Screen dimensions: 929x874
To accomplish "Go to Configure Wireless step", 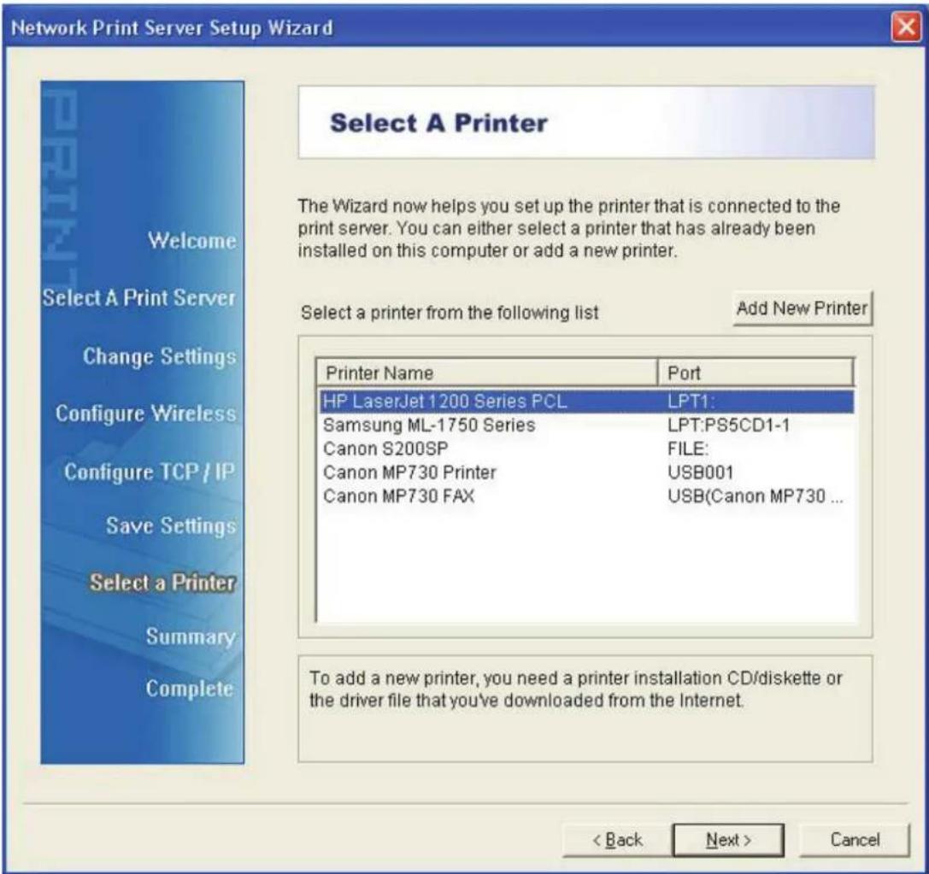I will (146, 414).
